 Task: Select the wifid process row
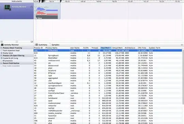[108, 96]
